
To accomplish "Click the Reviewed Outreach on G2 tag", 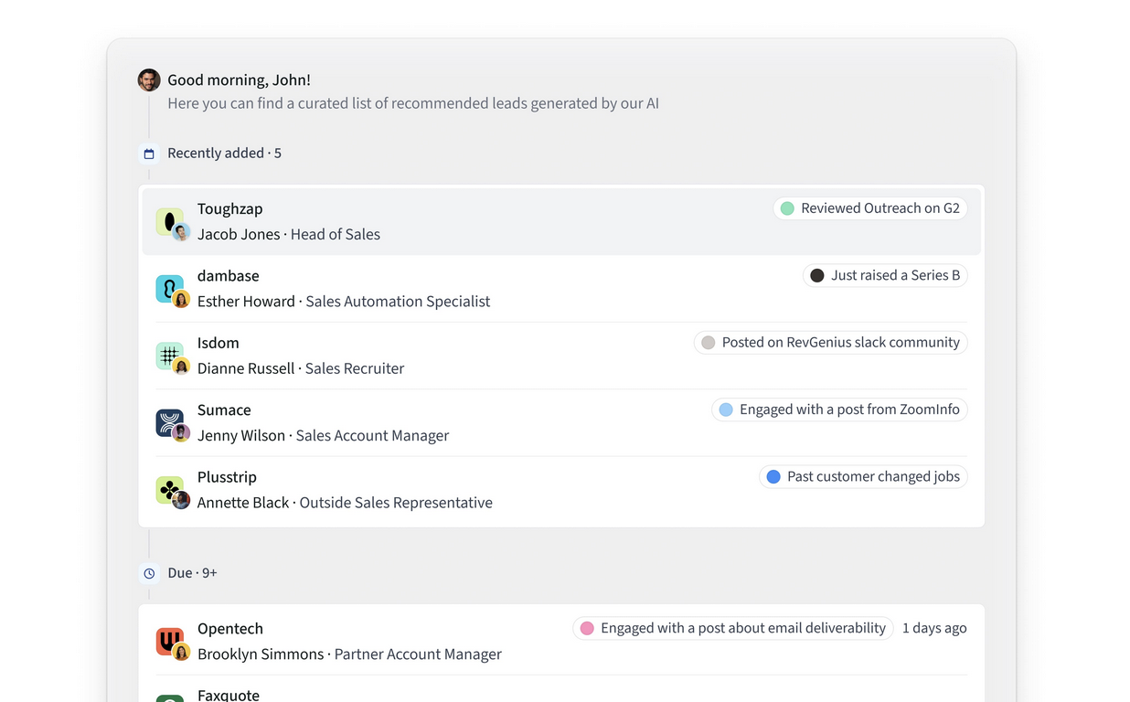I will pyautogui.click(x=869, y=208).
